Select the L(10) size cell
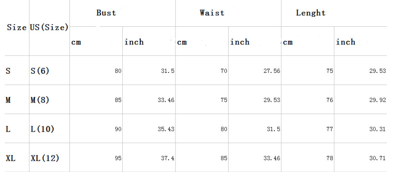The image size is (408, 172). [x=42, y=129]
